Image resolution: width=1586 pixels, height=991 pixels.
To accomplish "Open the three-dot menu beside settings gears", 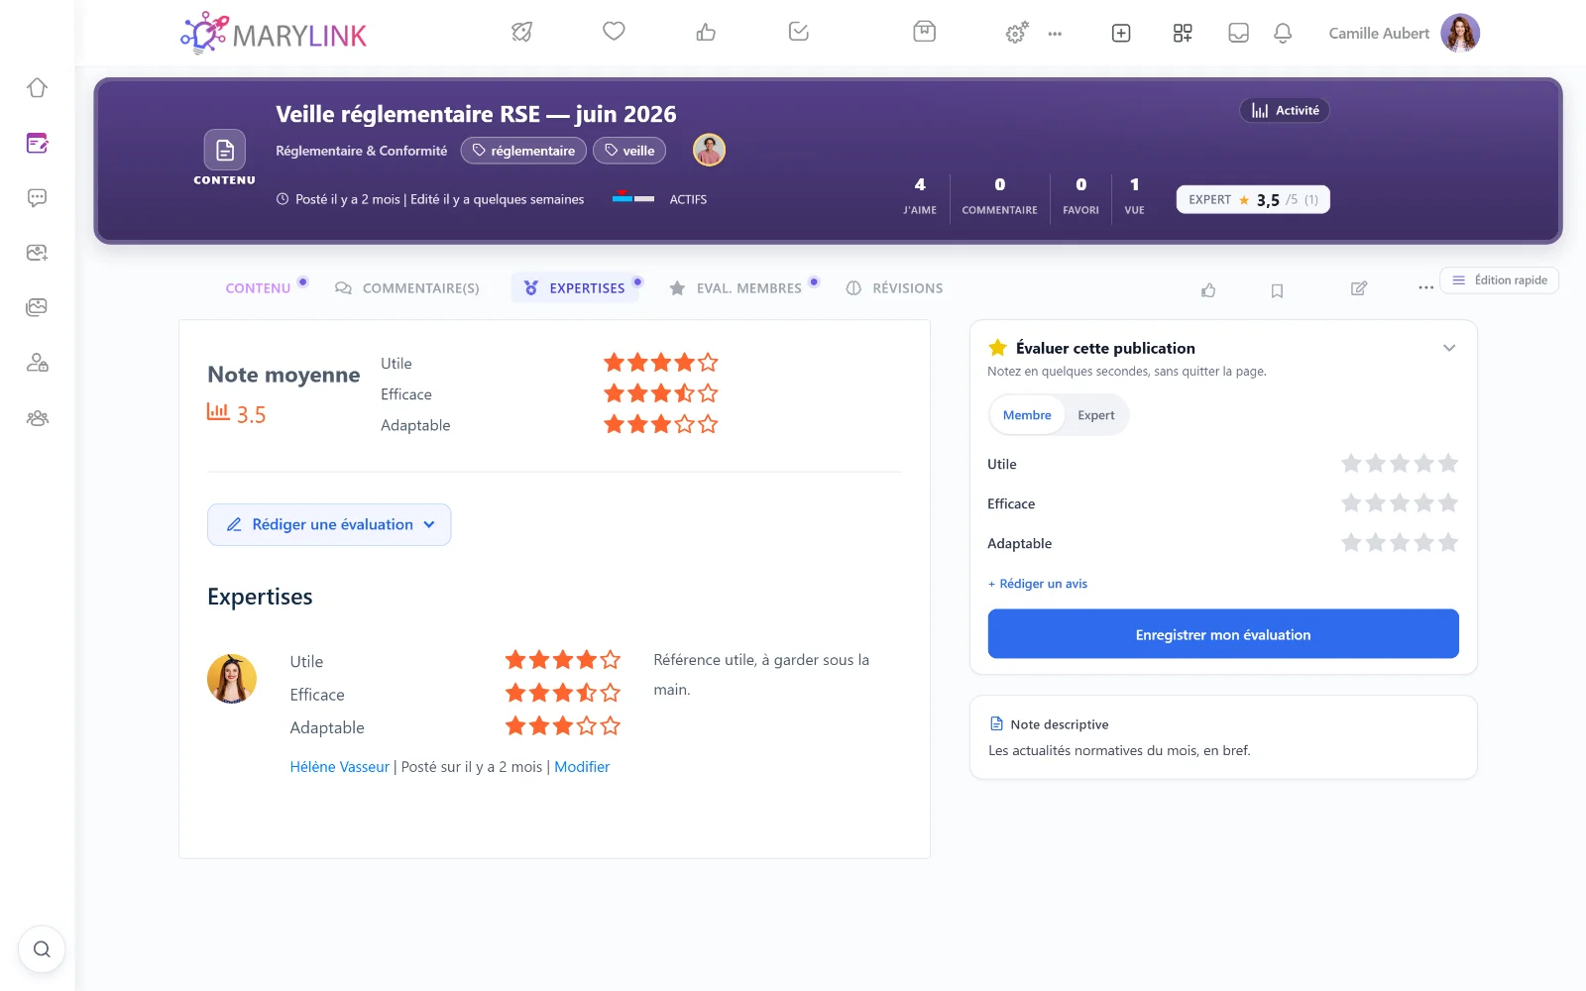I will pyautogui.click(x=1055, y=34).
